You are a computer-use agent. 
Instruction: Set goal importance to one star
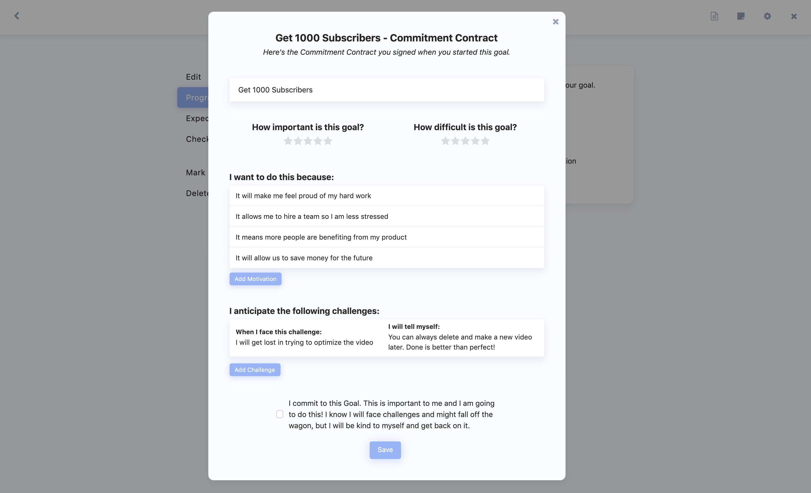click(x=288, y=141)
